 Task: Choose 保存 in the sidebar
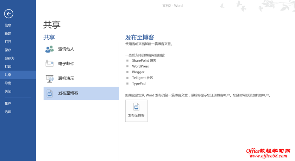8,50
